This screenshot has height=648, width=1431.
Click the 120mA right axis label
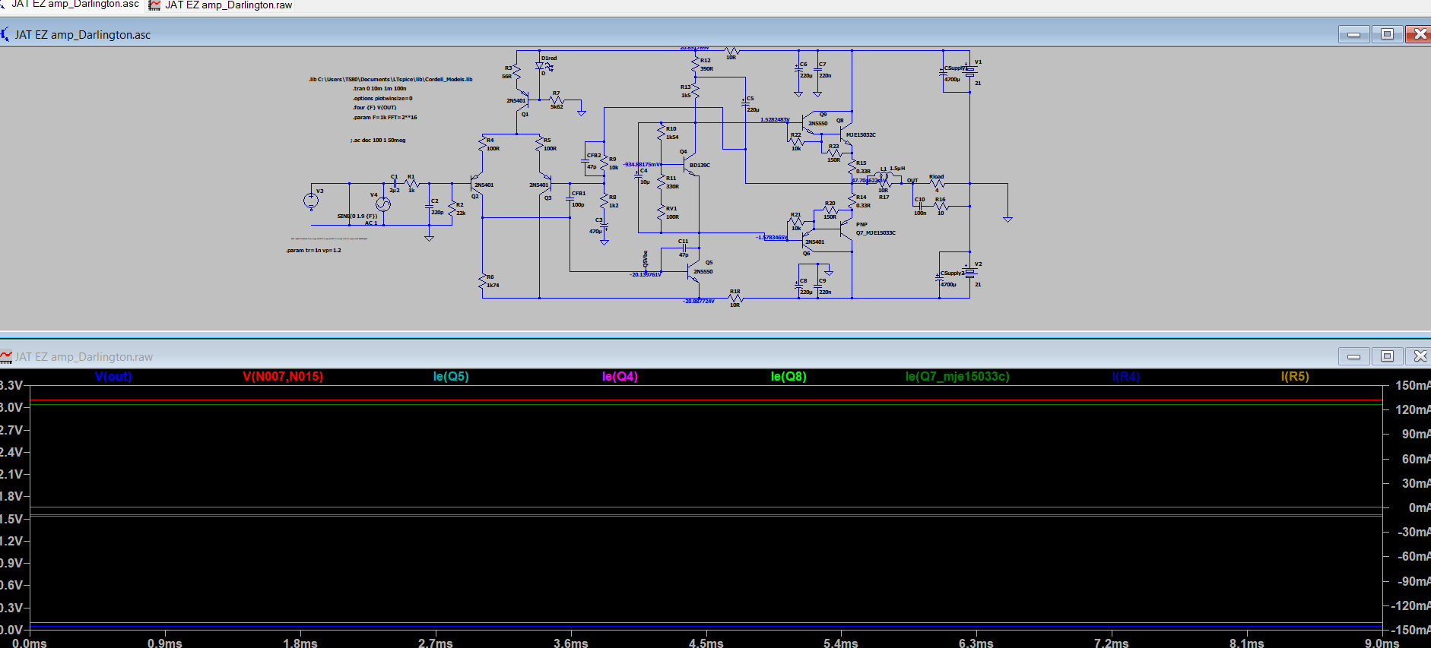pyautogui.click(x=1414, y=409)
